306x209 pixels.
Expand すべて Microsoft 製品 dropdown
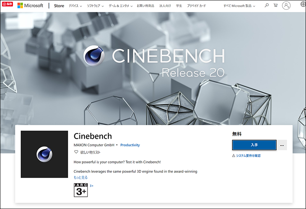[239, 6]
